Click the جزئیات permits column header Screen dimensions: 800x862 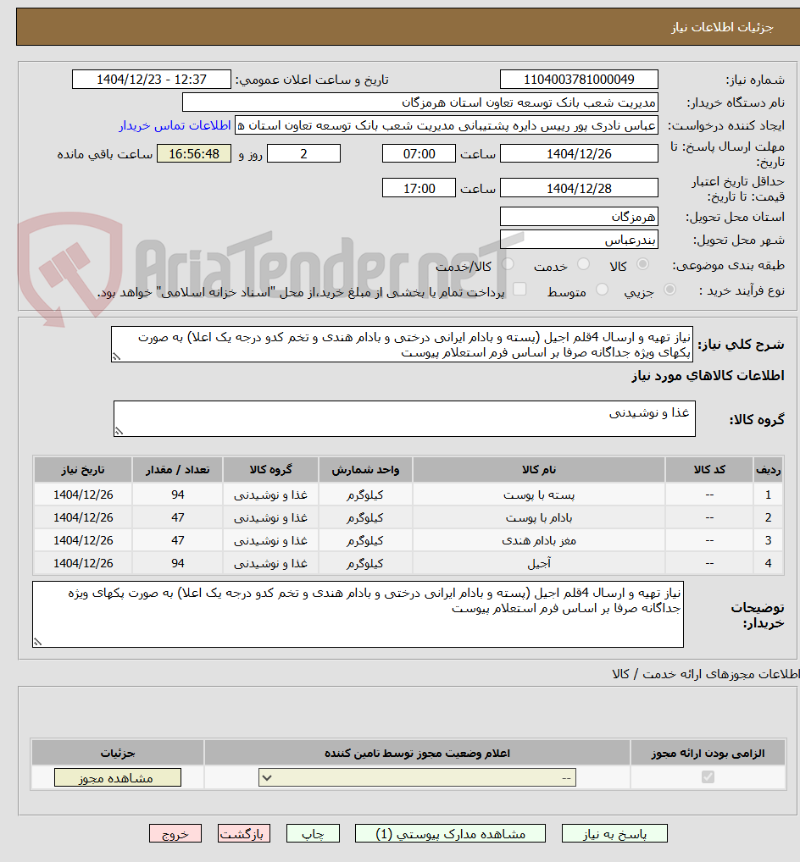(x=117, y=753)
